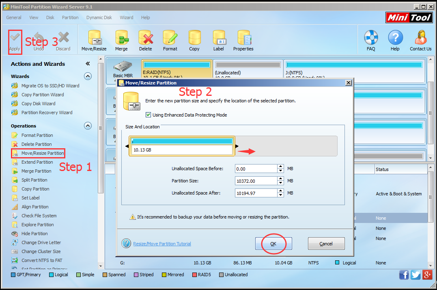Choose Change Drive Letter operation
437x290 pixels.
click(41, 242)
